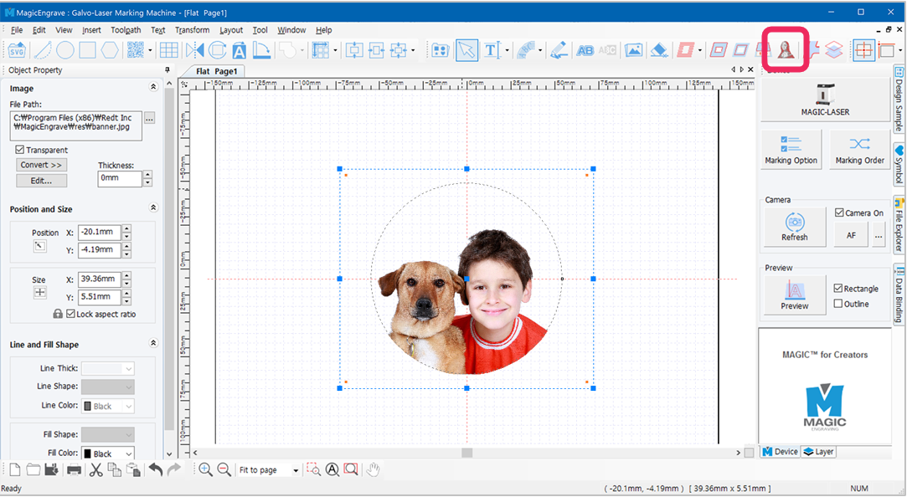Viewport: 907px width, 497px height.
Task: Collapse the Position and Size section
Action: [x=153, y=208]
